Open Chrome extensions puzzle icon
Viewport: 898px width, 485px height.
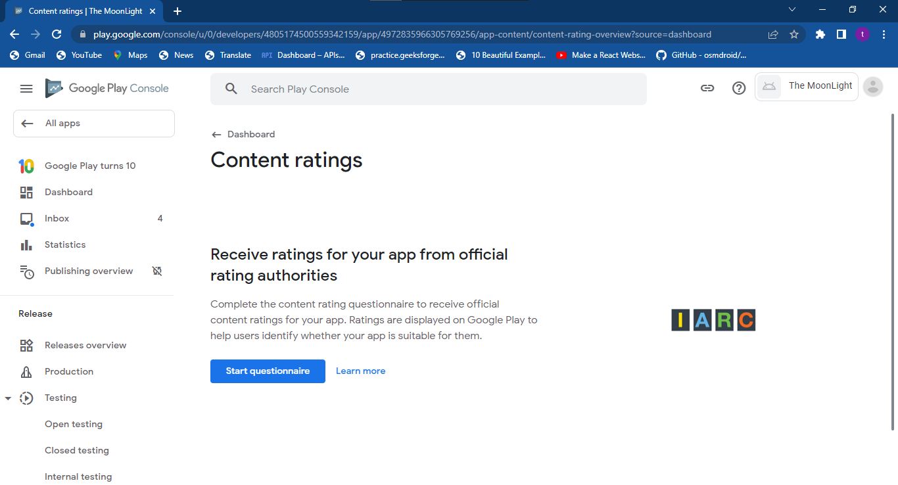(820, 34)
